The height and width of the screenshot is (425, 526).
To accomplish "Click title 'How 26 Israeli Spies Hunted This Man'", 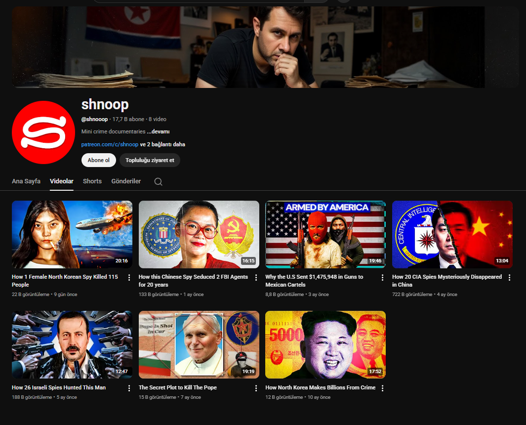I will coord(59,387).
